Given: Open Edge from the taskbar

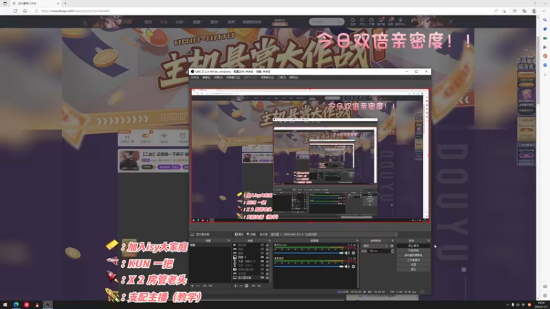Looking at the screenshot, I should (16, 305).
